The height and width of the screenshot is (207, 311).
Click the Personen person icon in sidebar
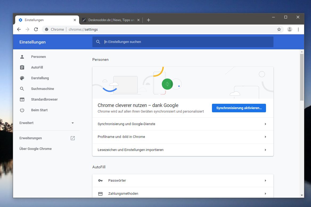22,57
